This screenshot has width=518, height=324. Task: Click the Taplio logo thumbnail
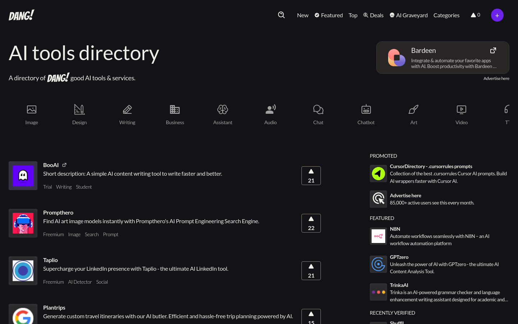(23, 271)
